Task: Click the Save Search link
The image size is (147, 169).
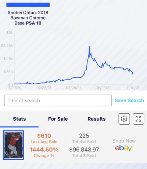Action: click(x=129, y=100)
